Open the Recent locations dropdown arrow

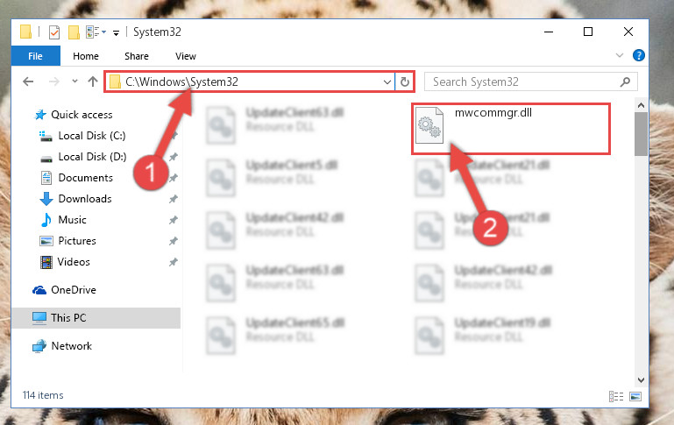tap(74, 81)
